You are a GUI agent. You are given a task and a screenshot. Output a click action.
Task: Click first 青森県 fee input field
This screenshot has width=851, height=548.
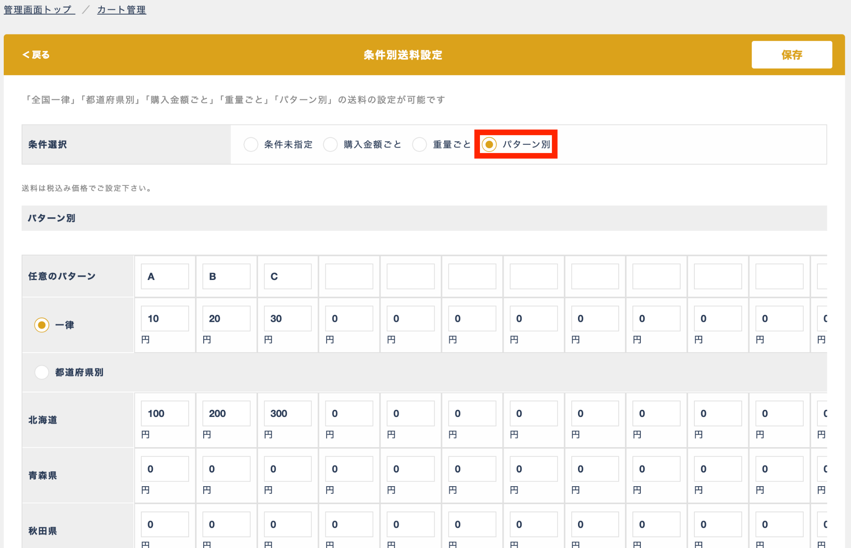[165, 469]
